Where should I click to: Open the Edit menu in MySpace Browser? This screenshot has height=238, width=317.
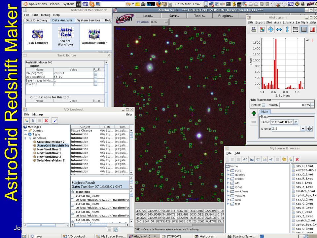tap(237, 153)
